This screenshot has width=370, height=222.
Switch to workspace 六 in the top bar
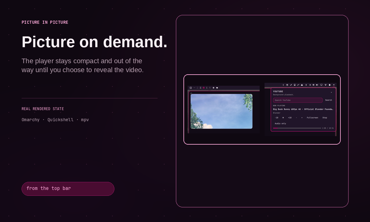[x=210, y=88]
